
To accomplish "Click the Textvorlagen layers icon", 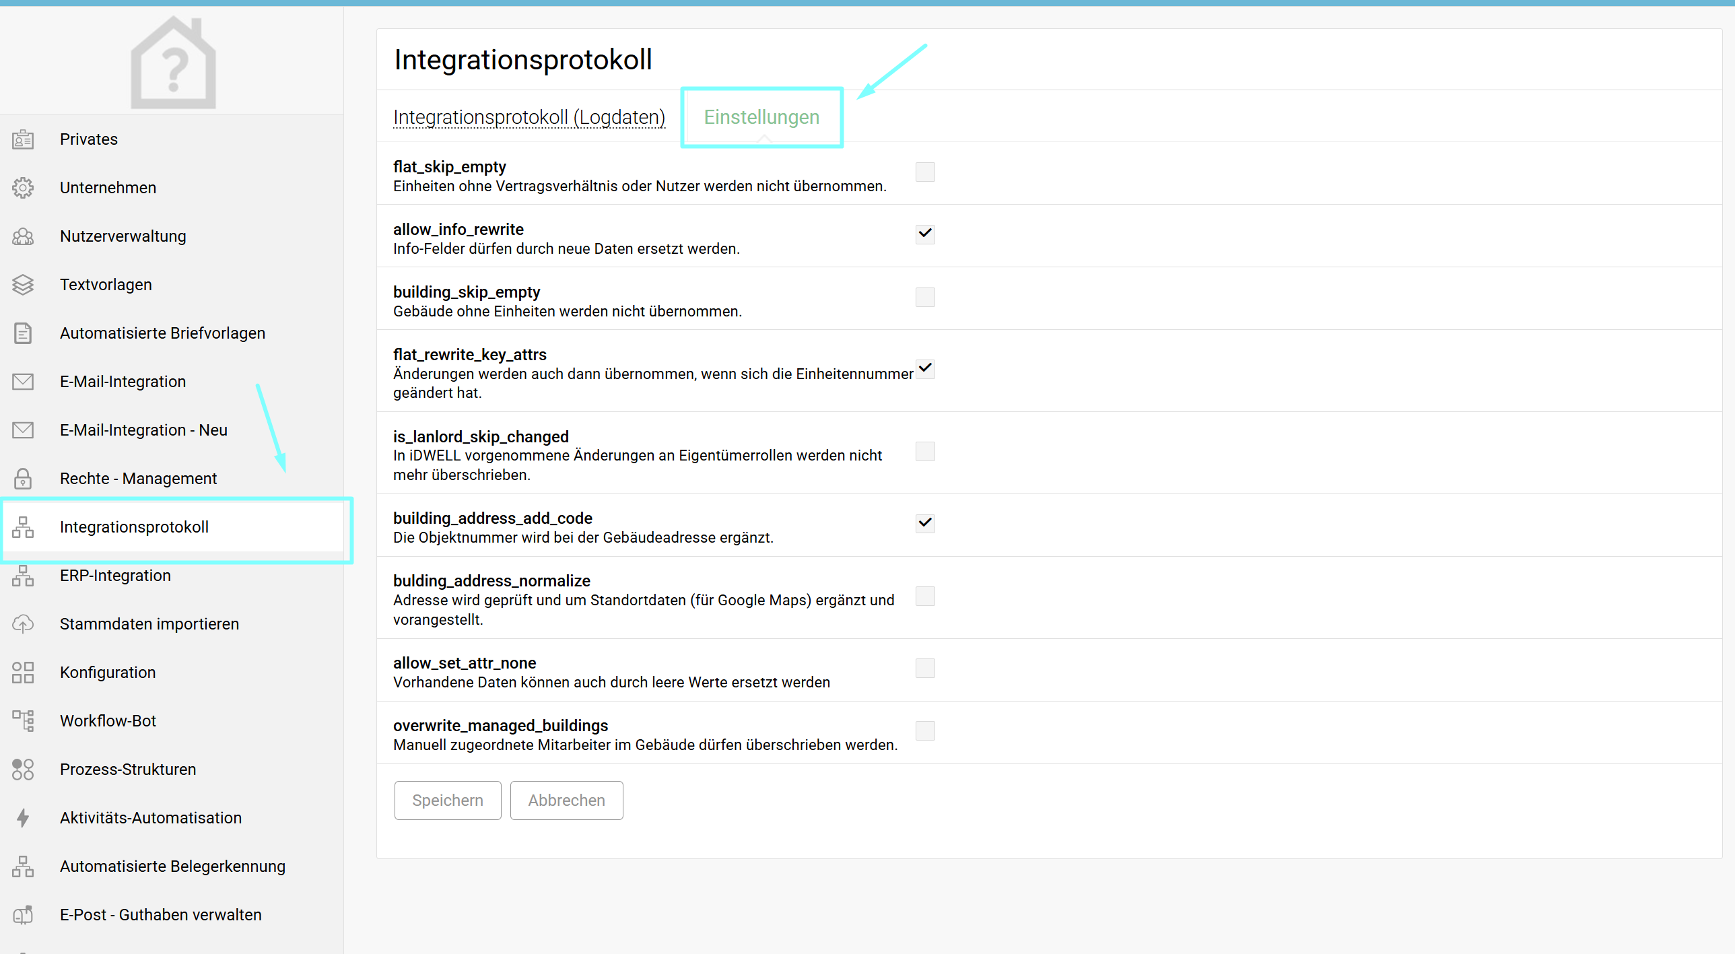I will 23,285.
